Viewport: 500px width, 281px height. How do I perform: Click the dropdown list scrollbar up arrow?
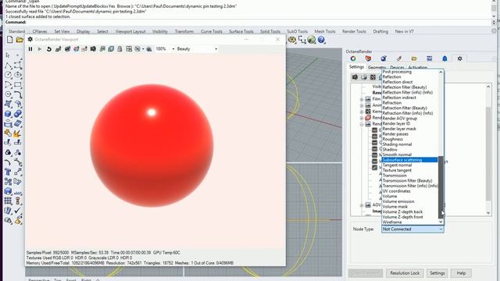441,72
